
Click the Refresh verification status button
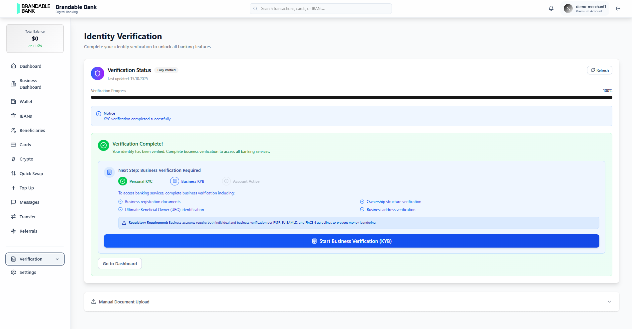point(599,70)
